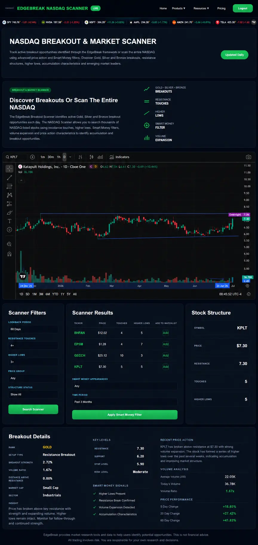
Task: Open the candlestick chart type icon
Action: pos(91,157)
